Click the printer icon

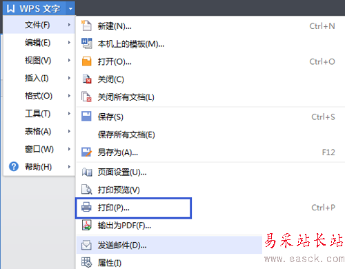[86, 208]
